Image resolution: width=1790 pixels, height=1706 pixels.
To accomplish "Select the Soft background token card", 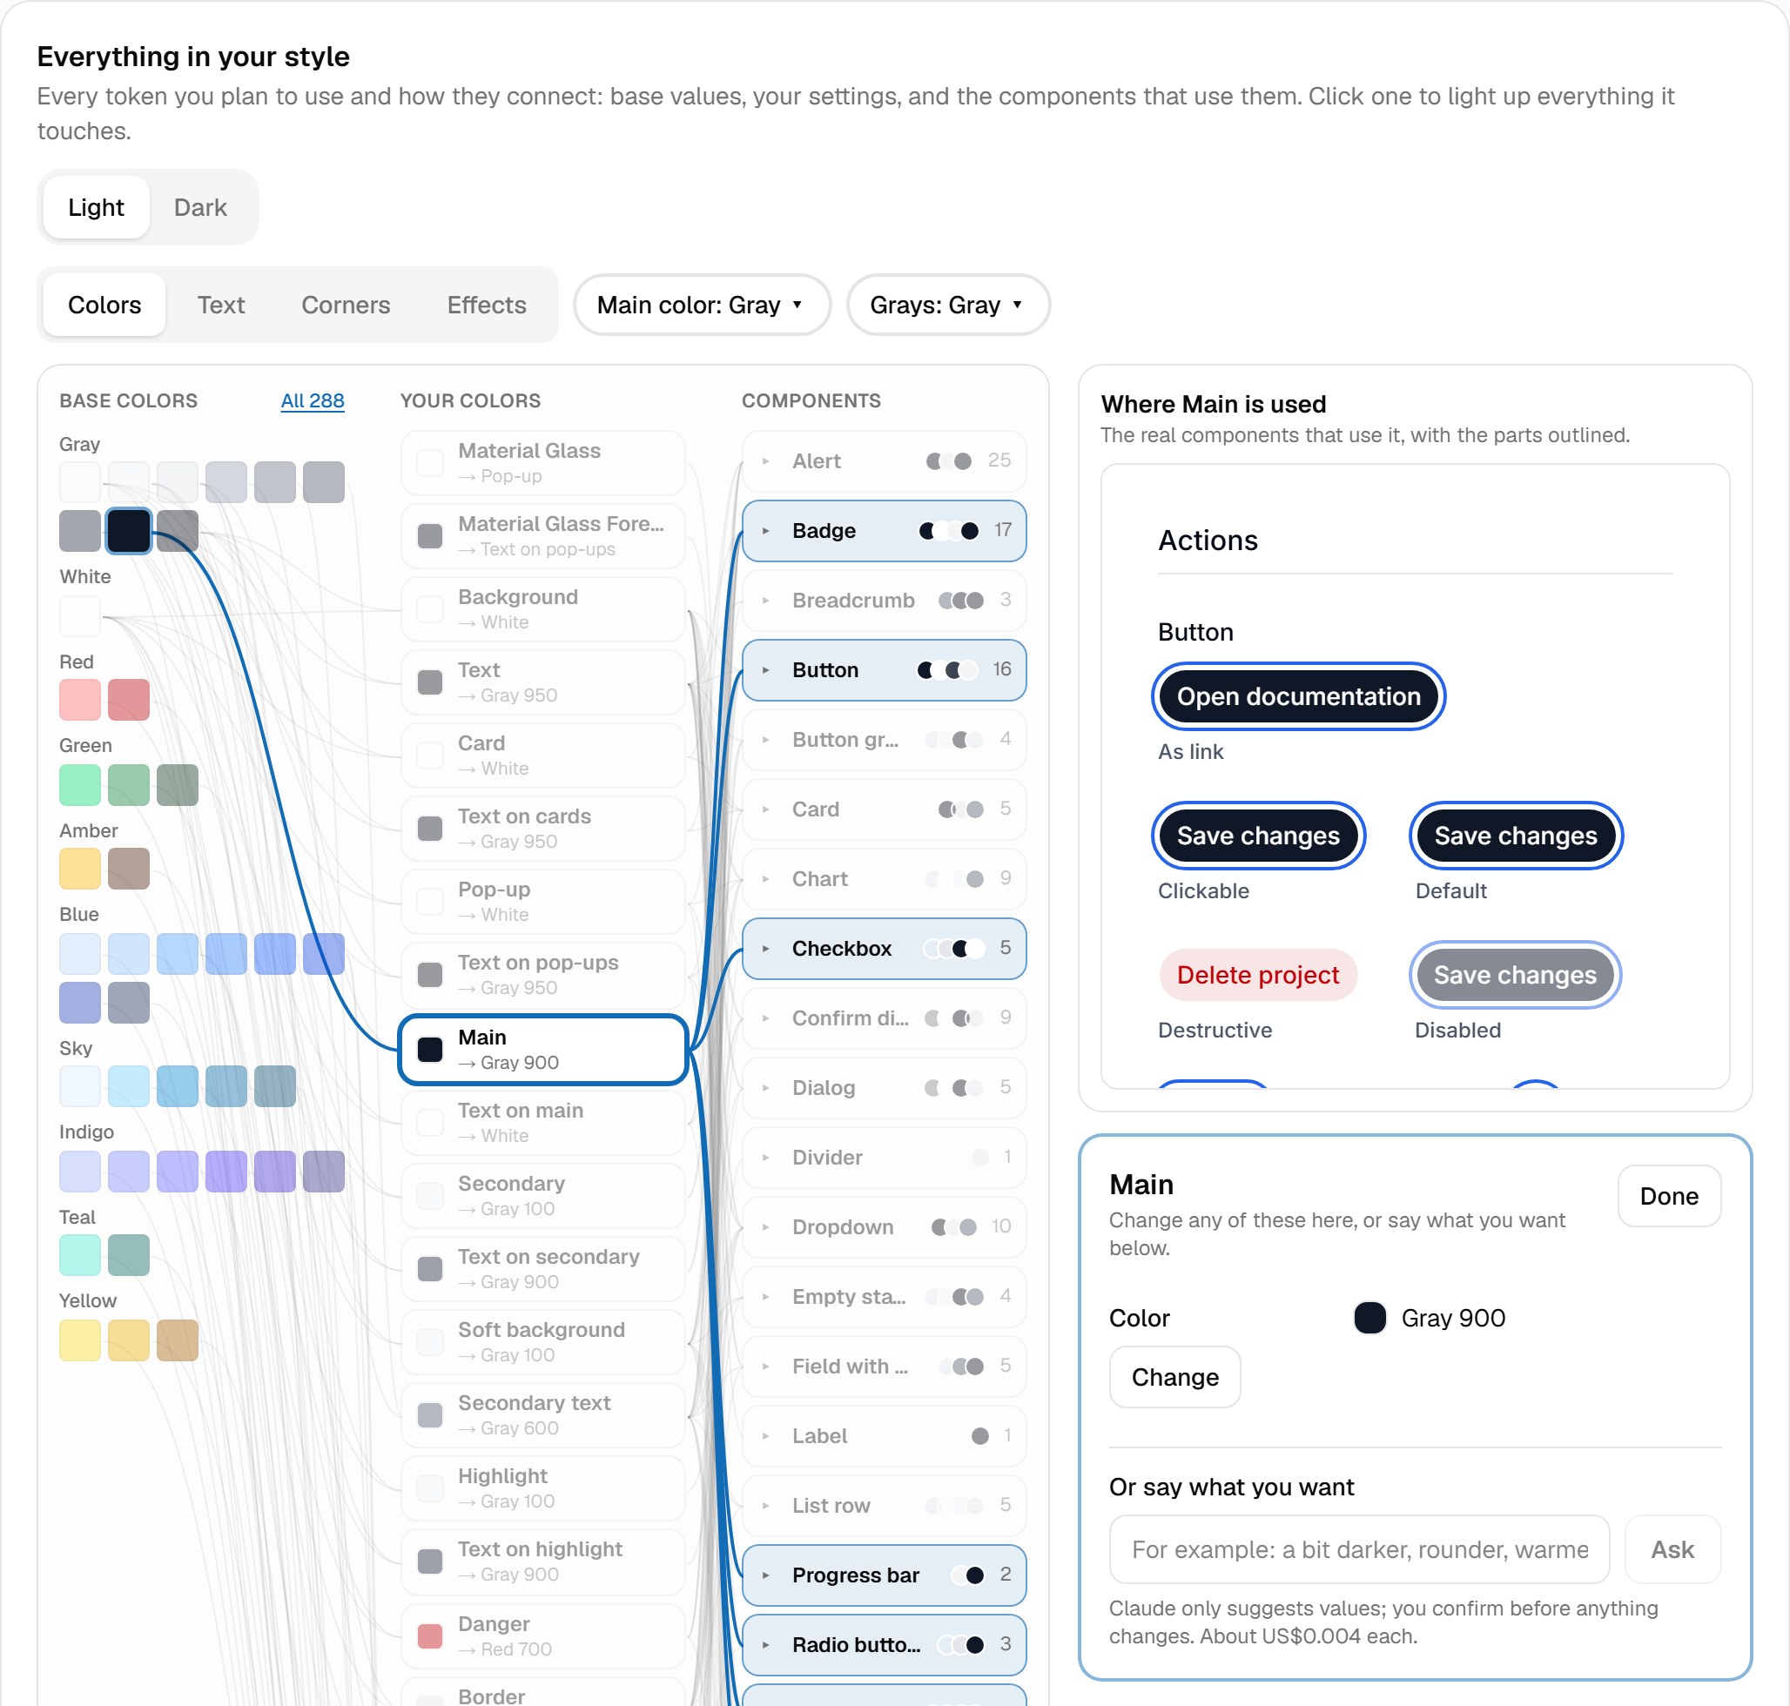I will [x=543, y=1341].
